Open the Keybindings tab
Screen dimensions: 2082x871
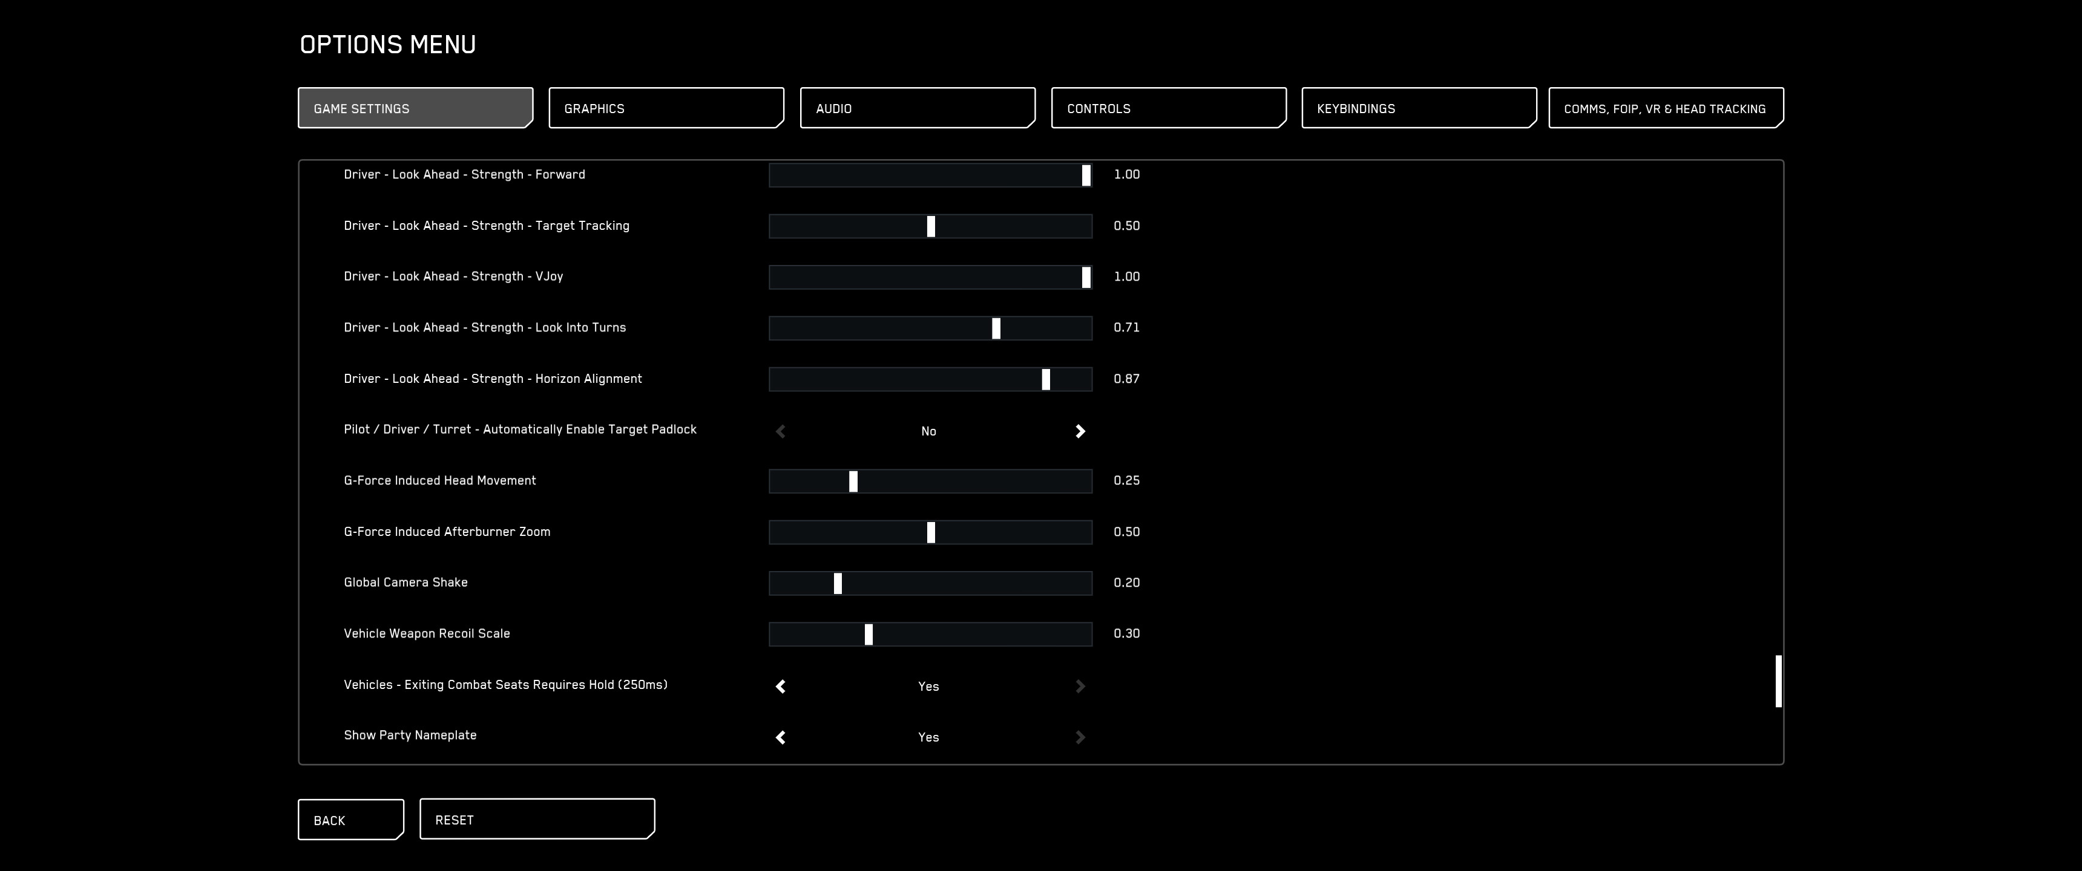[x=1419, y=108]
